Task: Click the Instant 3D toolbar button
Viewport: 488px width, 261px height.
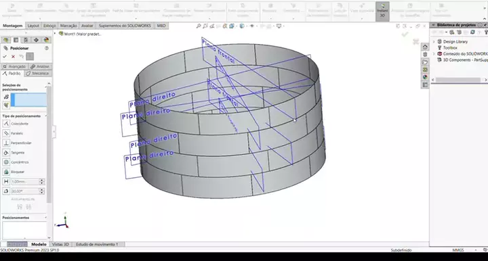Action: coord(382,11)
